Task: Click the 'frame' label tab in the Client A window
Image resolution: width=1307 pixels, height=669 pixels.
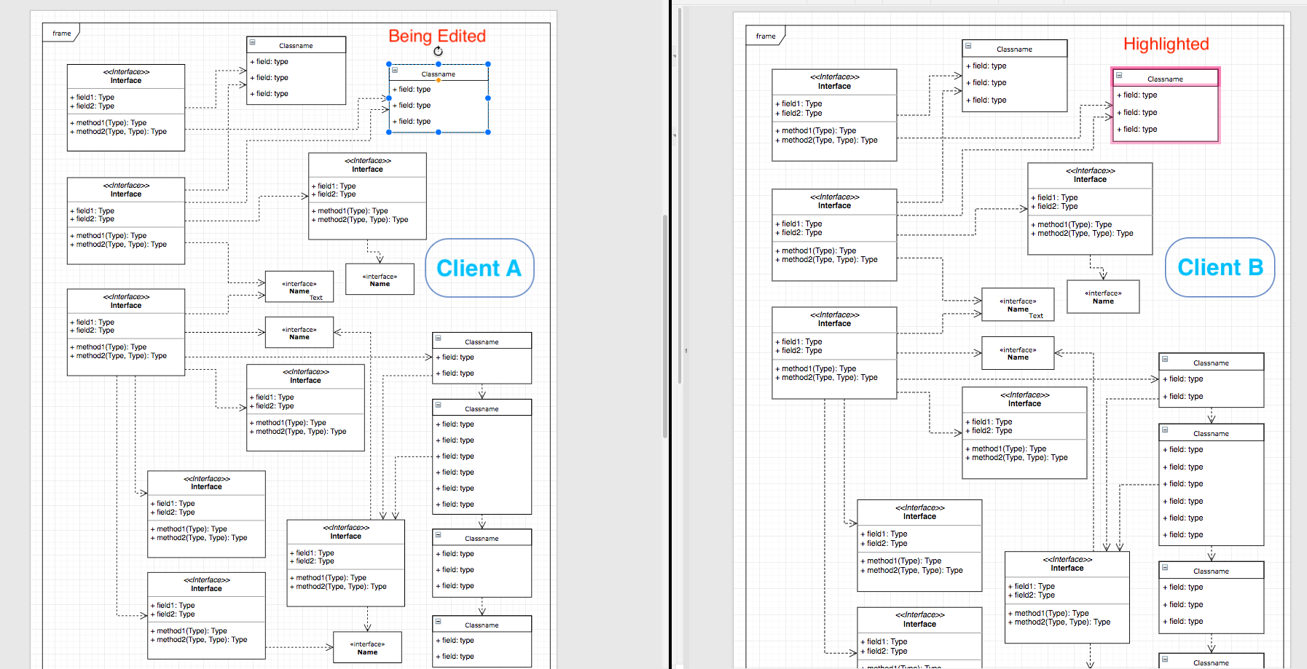Action: click(x=61, y=33)
